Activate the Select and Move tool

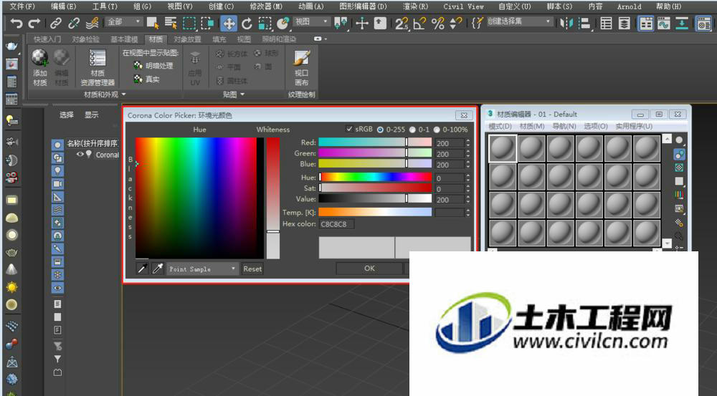coord(228,24)
